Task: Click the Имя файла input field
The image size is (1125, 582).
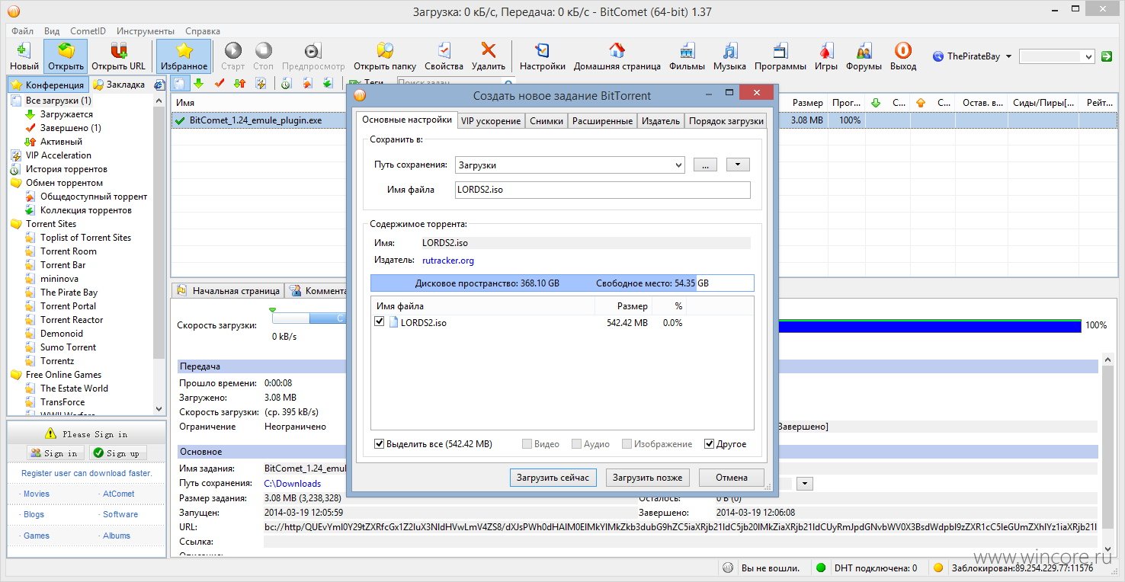Action: point(602,190)
